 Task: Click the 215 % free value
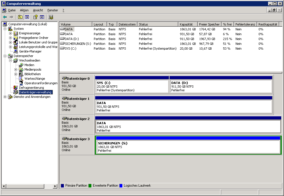coord(227,39)
